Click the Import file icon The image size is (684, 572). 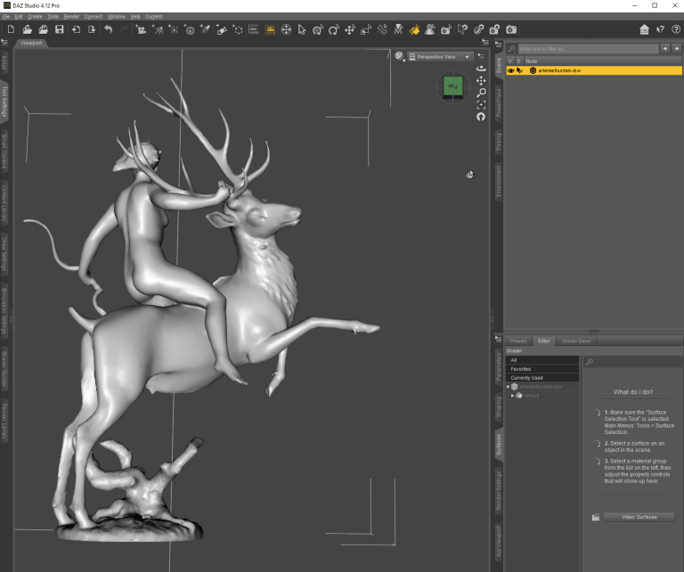(76, 29)
